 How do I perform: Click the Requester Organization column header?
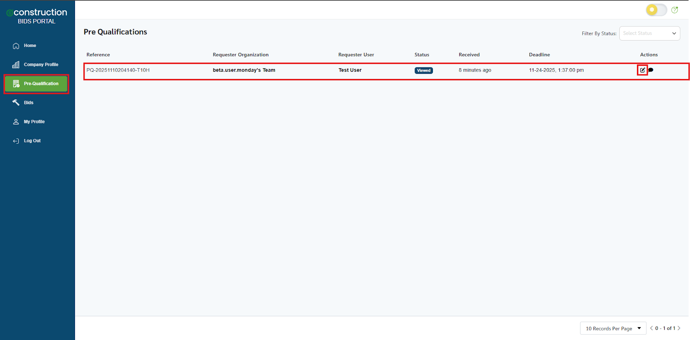point(240,55)
